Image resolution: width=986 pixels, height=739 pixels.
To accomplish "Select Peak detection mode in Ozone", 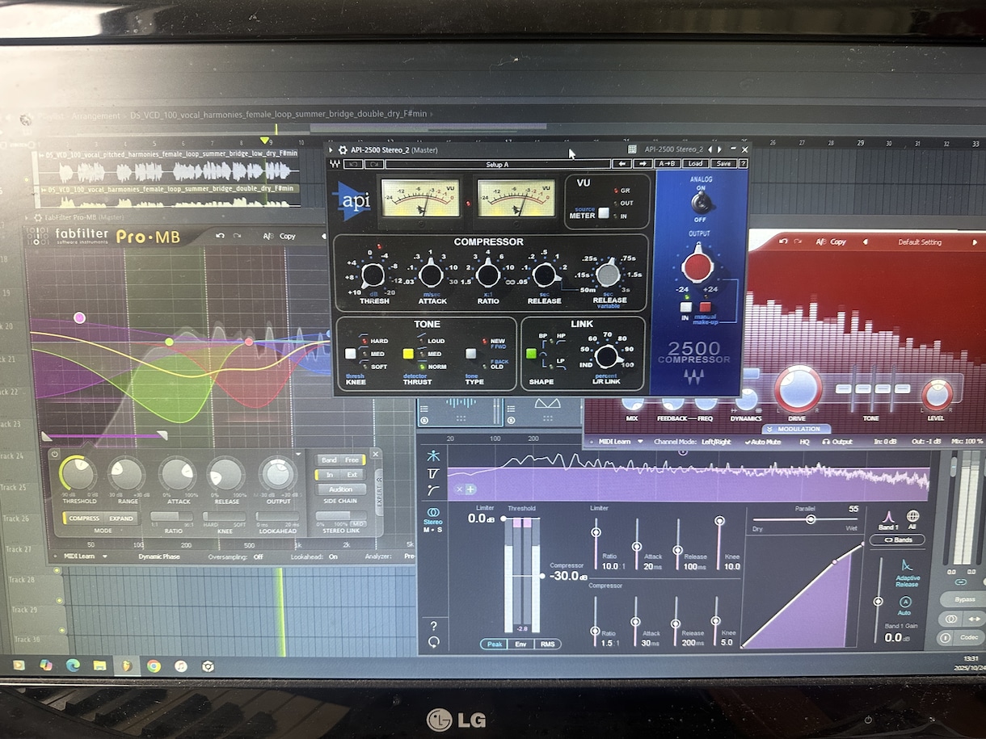I will [493, 645].
